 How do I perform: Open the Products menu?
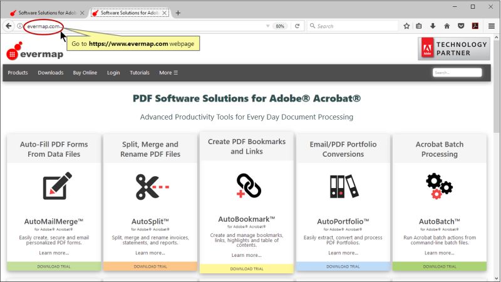click(x=18, y=73)
